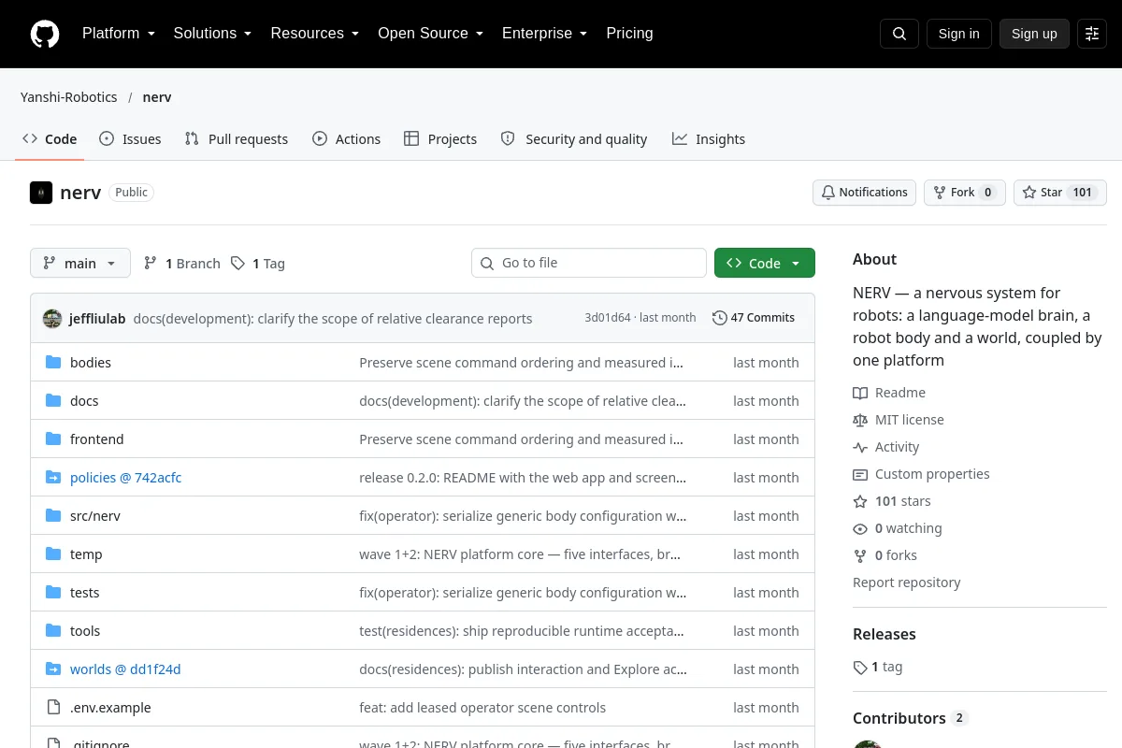This screenshot has height=748, width=1122.
Task: Star the nerv repository
Action: click(1060, 193)
